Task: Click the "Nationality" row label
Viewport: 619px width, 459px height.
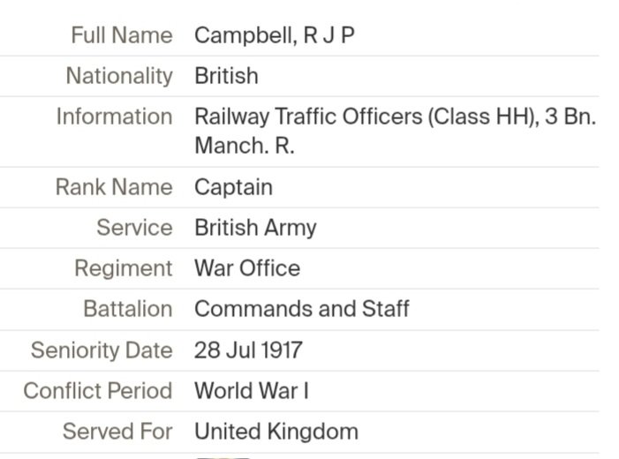Action: (x=119, y=76)
